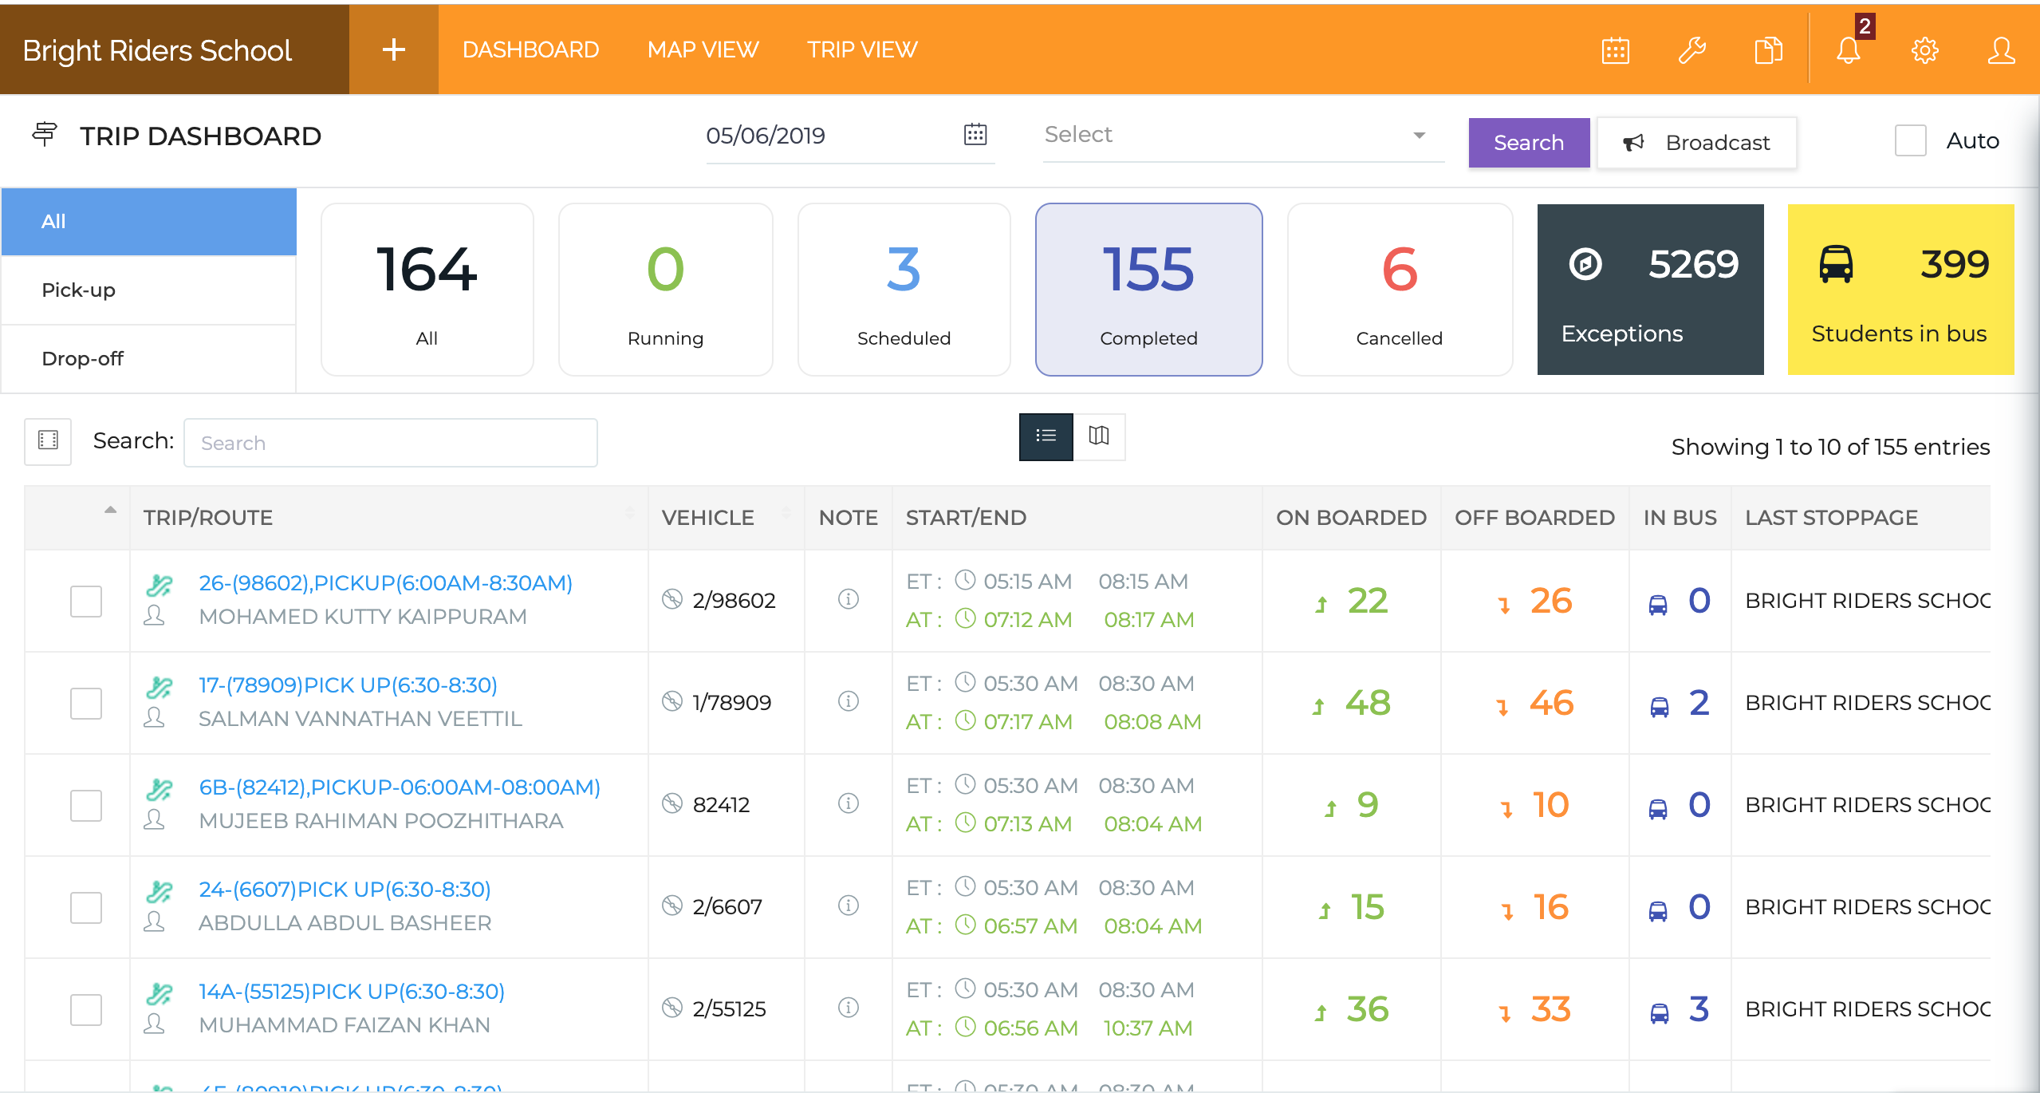Open the documents copy icon in header

click(1769, 50)
